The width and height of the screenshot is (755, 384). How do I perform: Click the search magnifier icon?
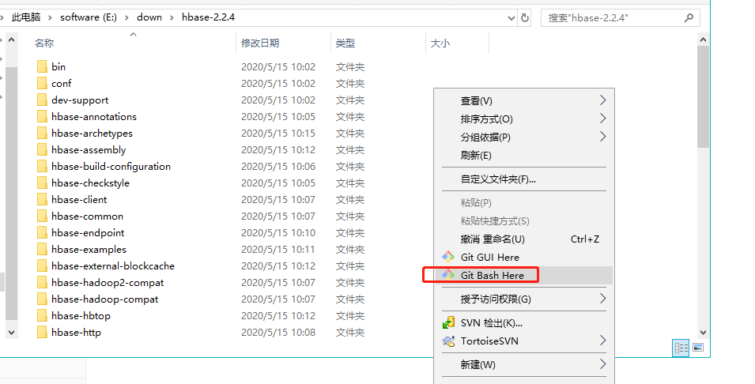689,18
